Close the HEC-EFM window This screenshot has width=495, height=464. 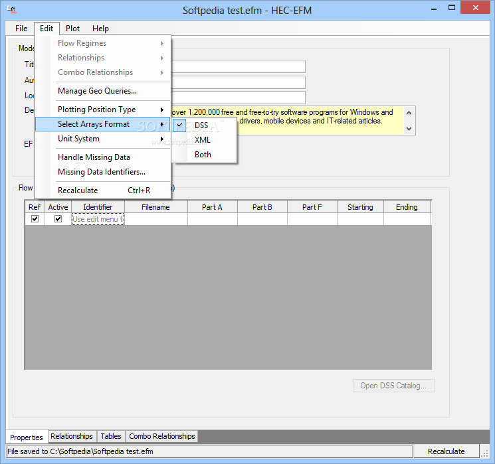click(476, 8)
